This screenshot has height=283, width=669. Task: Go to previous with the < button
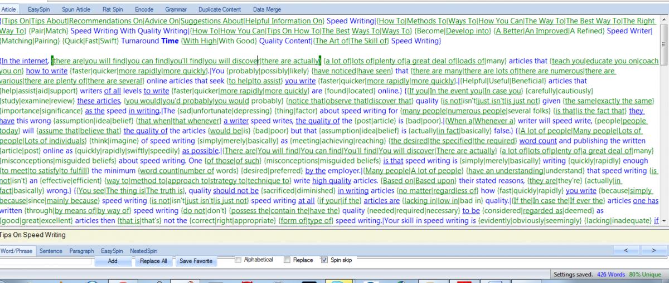(626, 251)
